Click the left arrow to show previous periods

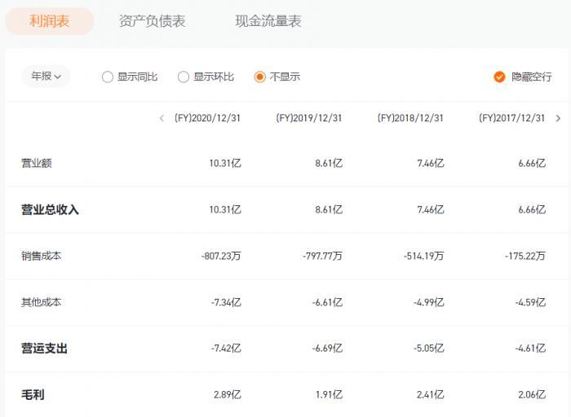click(x=162, y=118)
